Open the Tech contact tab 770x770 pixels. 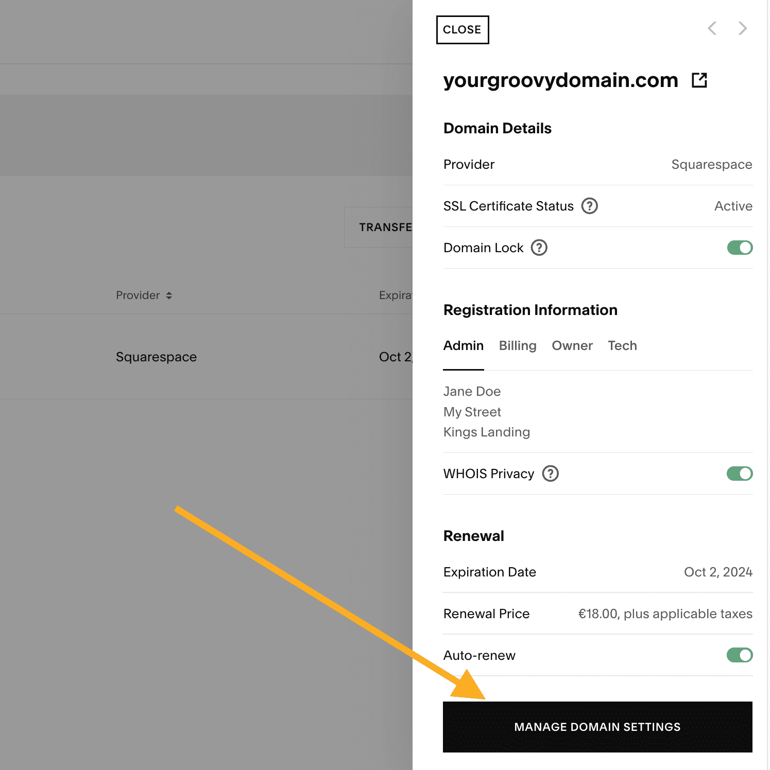tap(622, 345)
